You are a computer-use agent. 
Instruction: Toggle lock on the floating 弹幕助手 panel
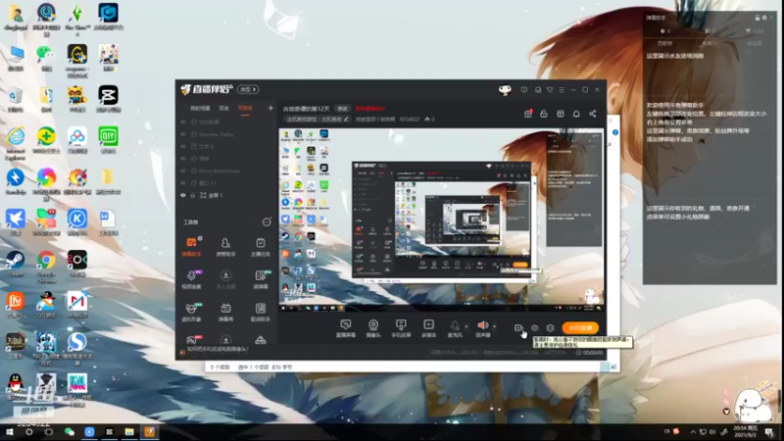pos(757,18)
